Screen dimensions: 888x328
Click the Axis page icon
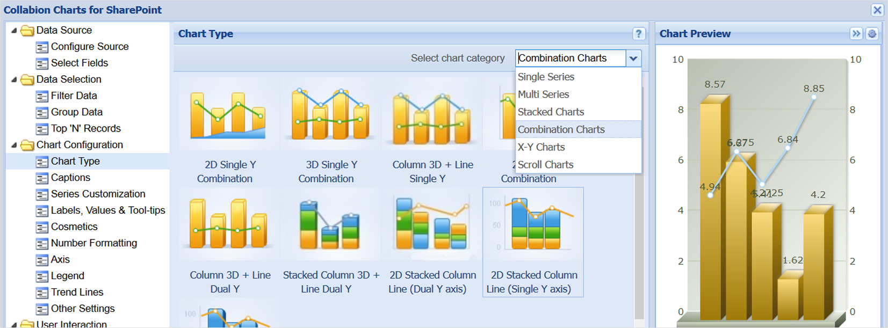click(42, 260)
